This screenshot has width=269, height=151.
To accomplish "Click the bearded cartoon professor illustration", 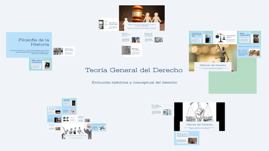I will 88,131.
